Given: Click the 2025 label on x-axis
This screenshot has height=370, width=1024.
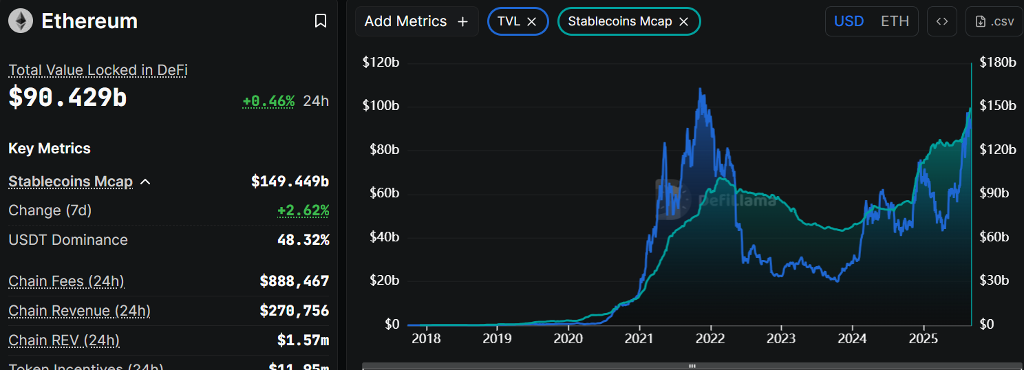Looking at the screenshot, I should tap(924, 338).
